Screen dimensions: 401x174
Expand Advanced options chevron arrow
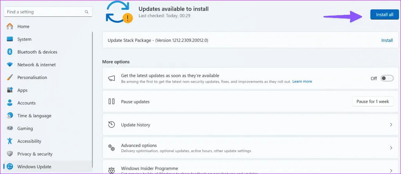point(391,148)
